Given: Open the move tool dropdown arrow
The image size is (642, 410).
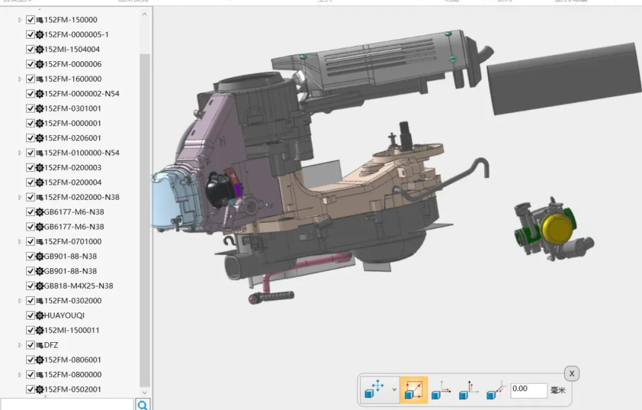Looking at the screenshot, I should (x=394, y=390).
